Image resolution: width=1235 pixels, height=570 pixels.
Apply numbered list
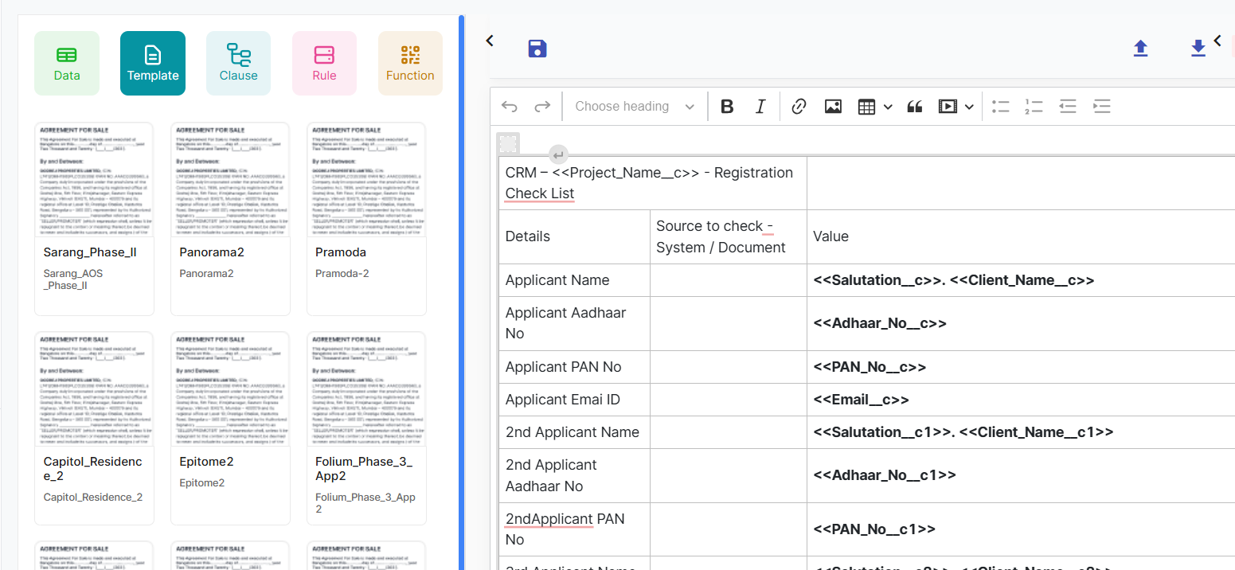click(1034, 107)
